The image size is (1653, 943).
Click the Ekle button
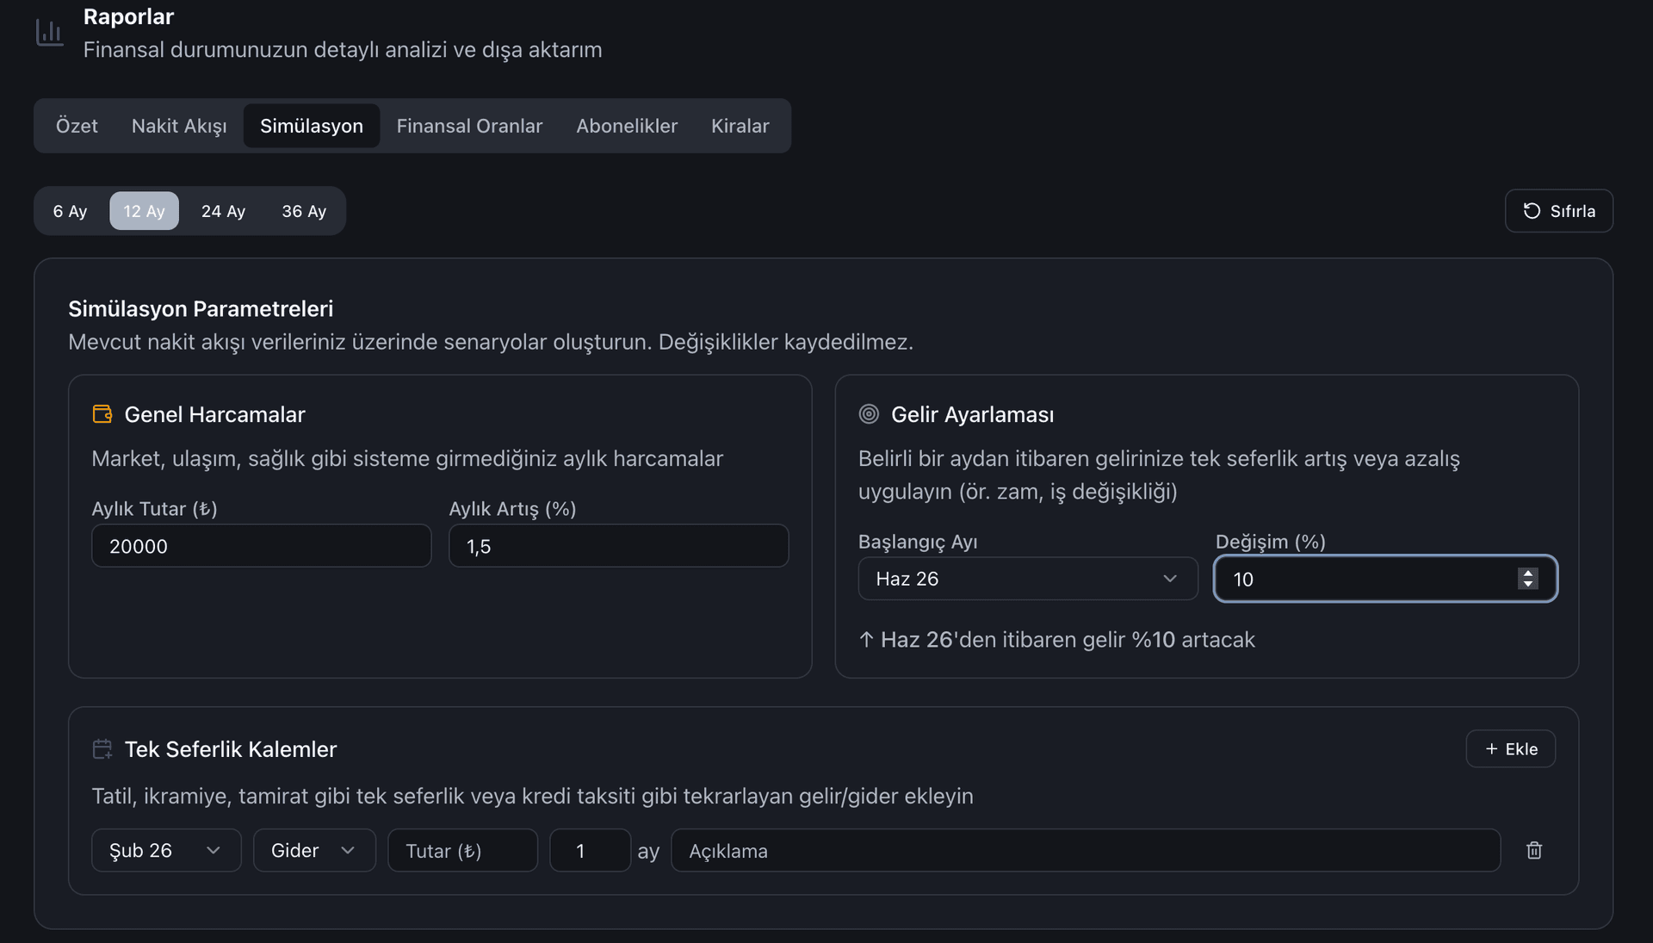[1509, 748]
